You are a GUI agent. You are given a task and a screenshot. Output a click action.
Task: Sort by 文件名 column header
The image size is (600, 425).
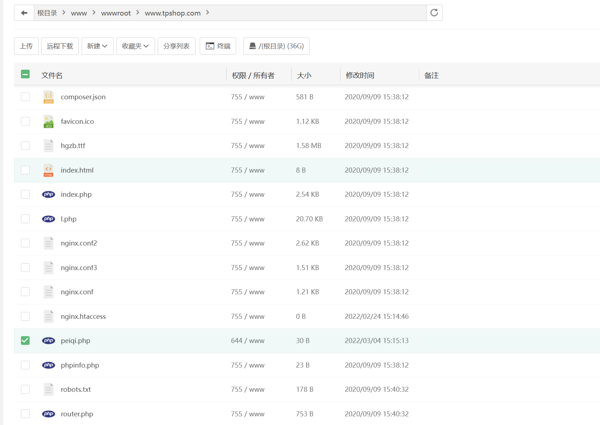[x=52, y=75]
